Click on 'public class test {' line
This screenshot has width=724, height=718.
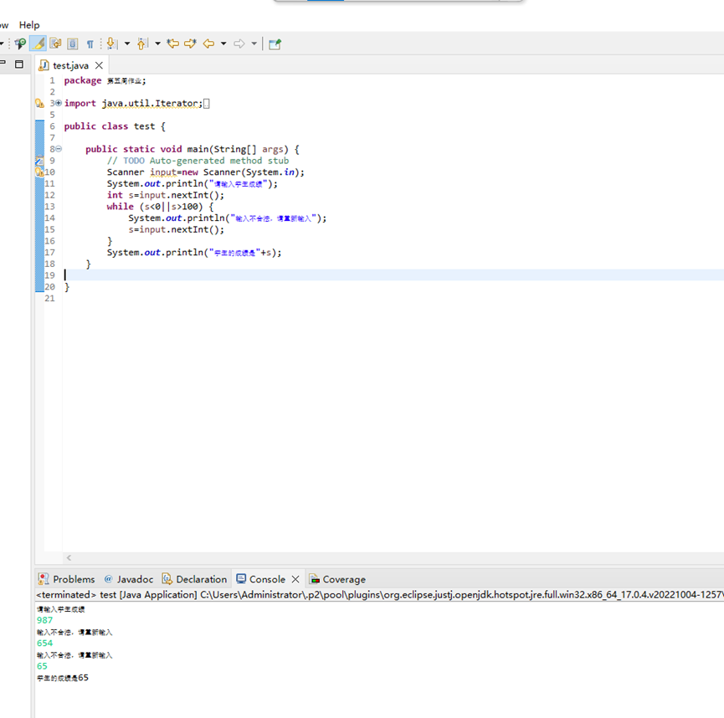115,126
